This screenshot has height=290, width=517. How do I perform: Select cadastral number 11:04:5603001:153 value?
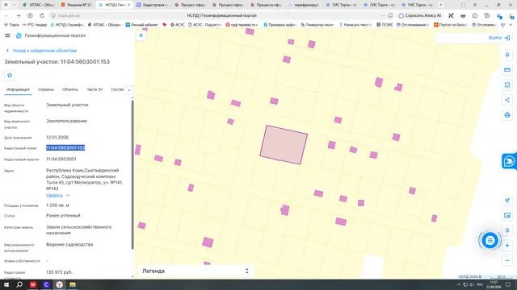coord(65,148)
